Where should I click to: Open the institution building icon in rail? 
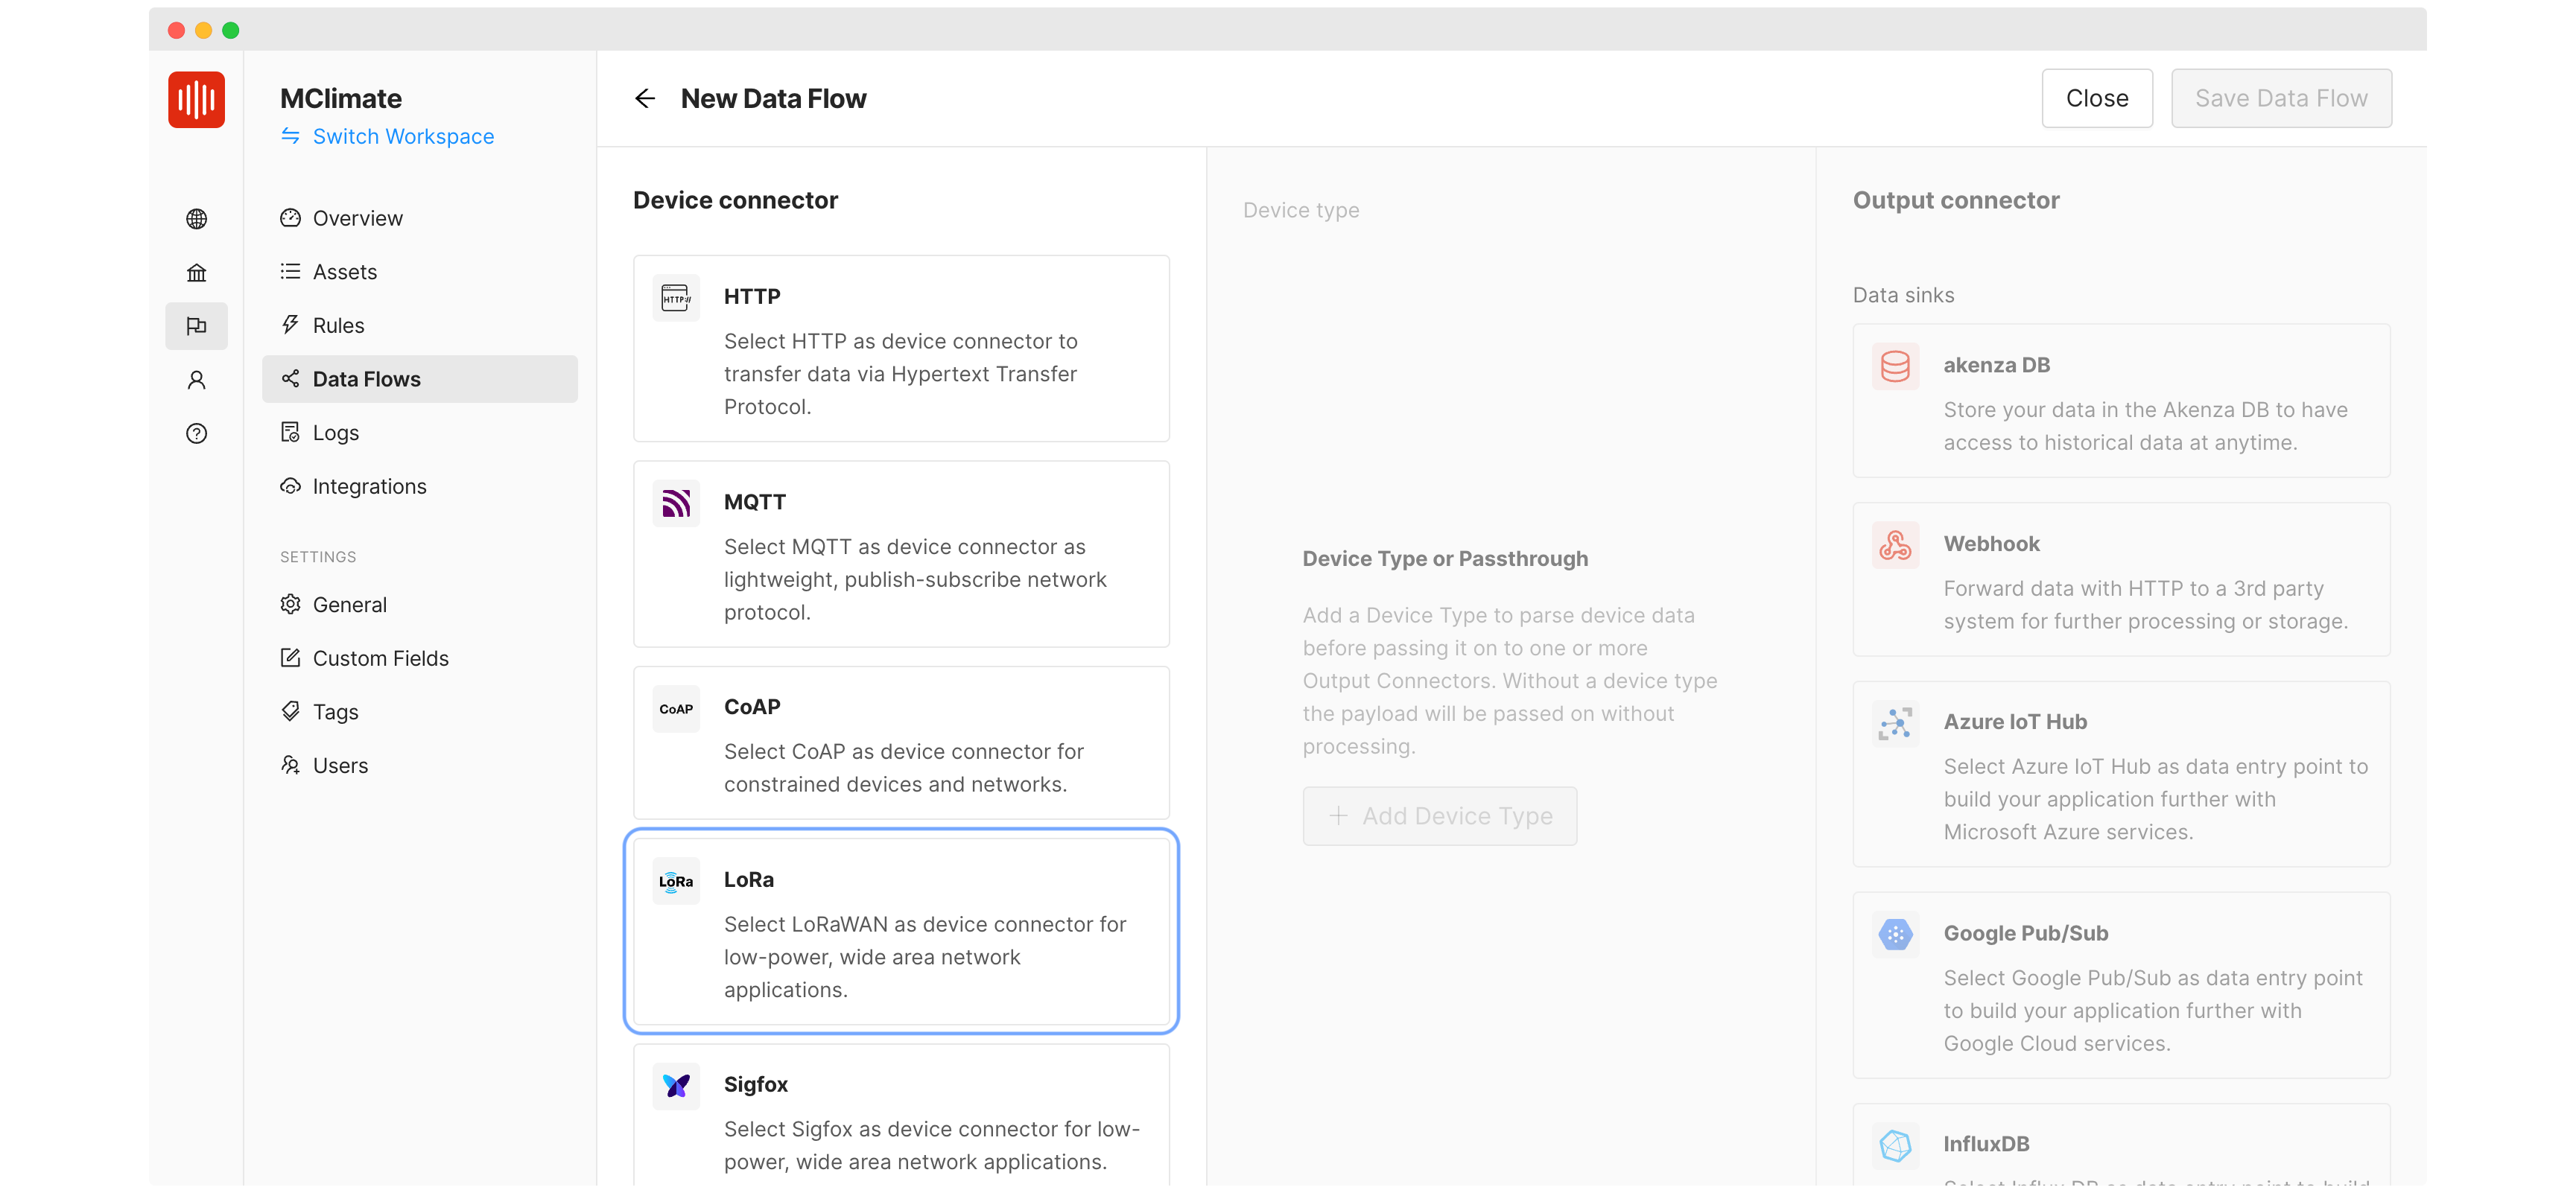(x=196, y=272)
